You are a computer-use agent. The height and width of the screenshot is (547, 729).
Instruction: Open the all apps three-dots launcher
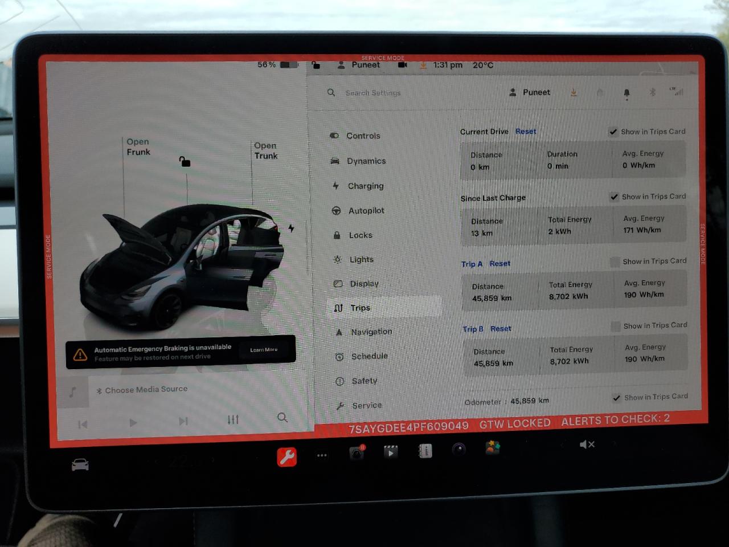(x=322, y=455)
